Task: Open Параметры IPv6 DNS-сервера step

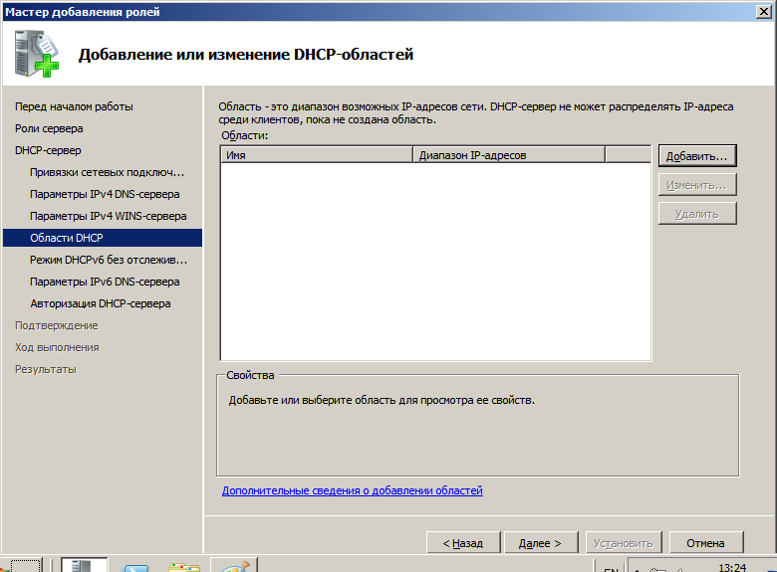Action: tap(105, 282)
